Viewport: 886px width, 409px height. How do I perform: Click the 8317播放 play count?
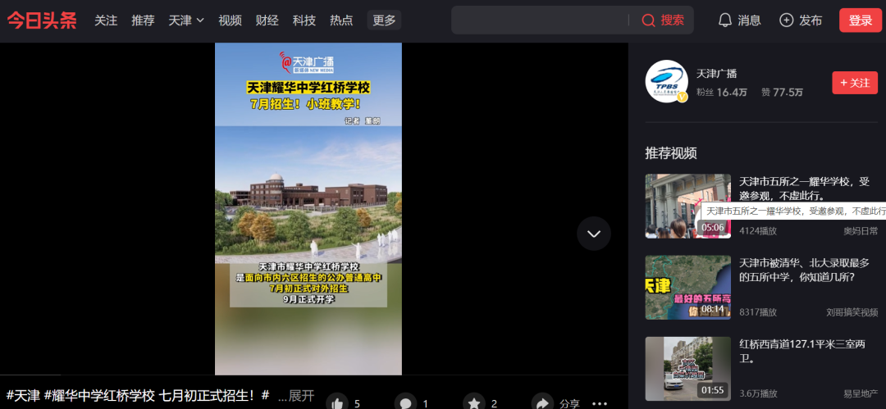pyautogui.click(x=758, y=311)
